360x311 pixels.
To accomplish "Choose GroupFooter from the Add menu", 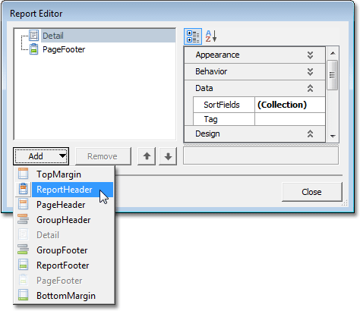I will 62,250.
